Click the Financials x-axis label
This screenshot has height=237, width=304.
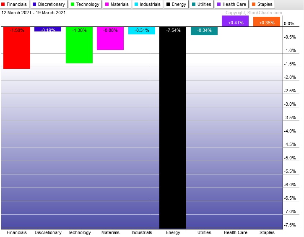(x=17, y=232)
